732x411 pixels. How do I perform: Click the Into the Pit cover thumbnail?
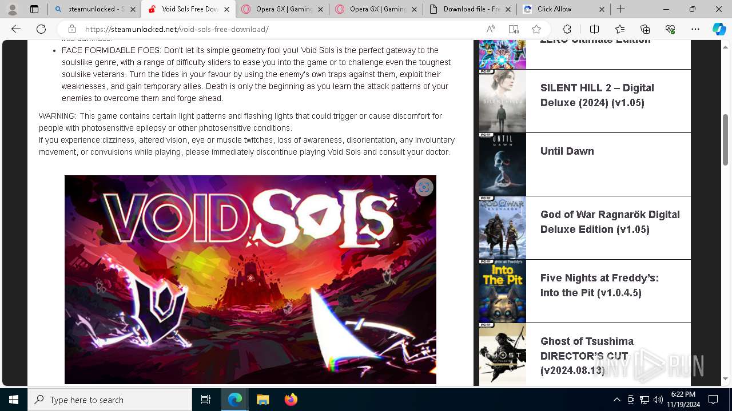click(x=502, y=291)
